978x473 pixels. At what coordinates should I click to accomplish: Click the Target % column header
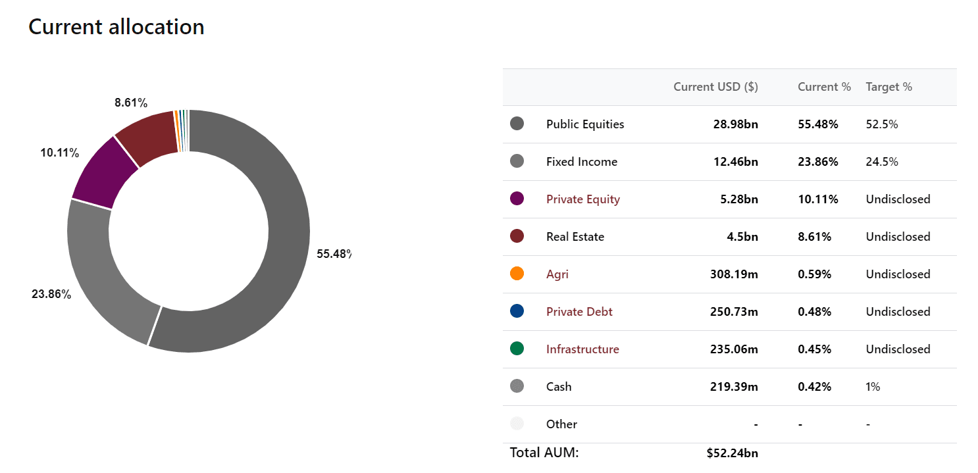pos(888,87)
